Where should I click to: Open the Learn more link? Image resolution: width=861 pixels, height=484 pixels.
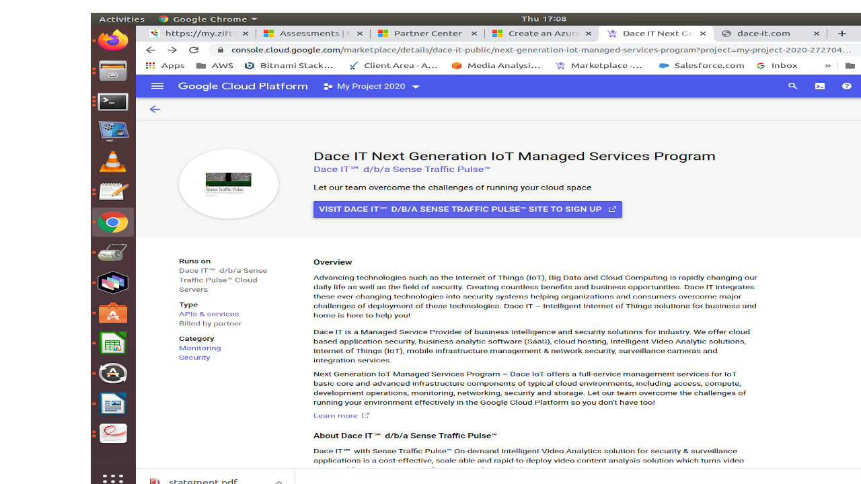341,415
